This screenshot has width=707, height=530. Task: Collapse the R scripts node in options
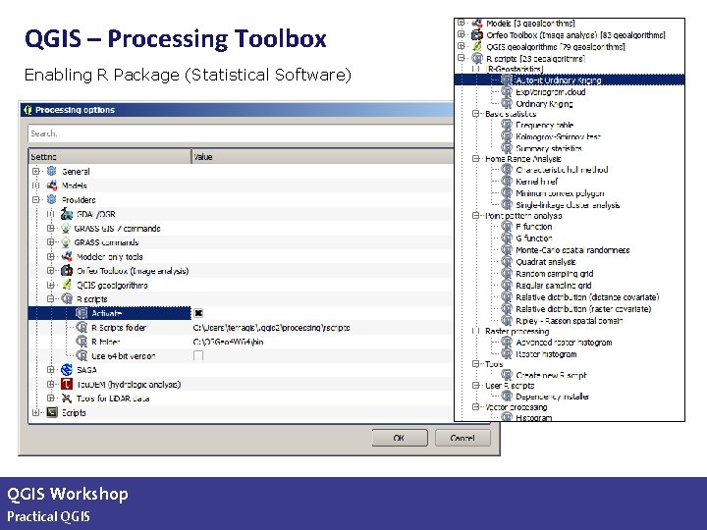50,298
